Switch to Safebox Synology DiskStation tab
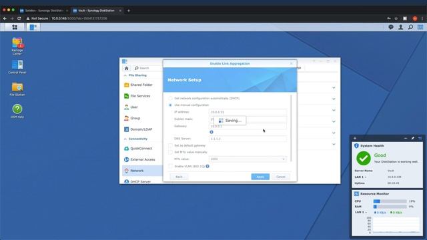This screenshot has width=427, height=240. (43, 11)
